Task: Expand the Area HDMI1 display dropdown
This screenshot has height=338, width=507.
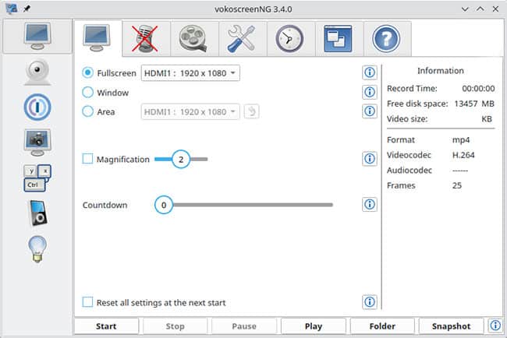Action: (x=190, y=111)
